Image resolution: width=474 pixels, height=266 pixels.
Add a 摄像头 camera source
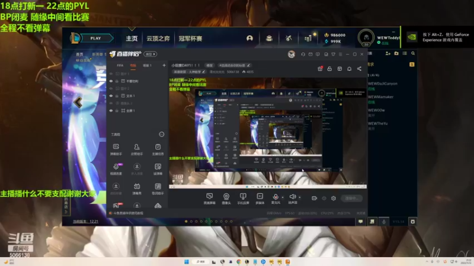(226, 199)
